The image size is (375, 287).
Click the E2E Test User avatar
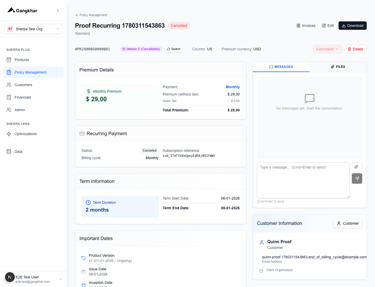10,277
